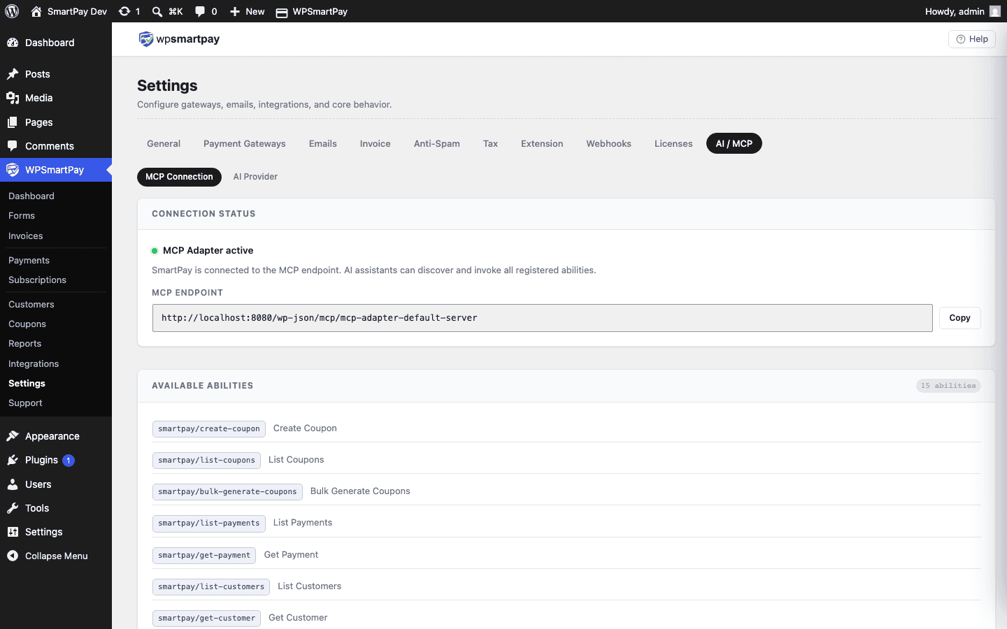Open Howdy, admin account menu
This screenshot has height=629, width=1007.
[x=963, y=11]
